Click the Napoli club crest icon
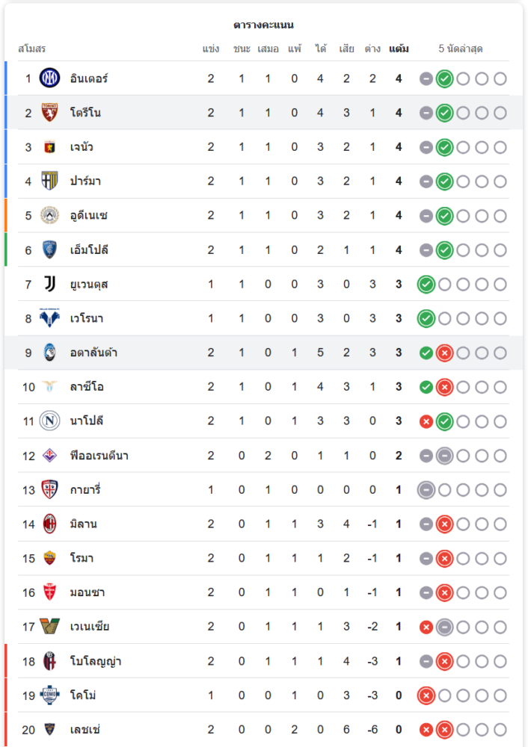The image size is (528, 747). (49, 421)
